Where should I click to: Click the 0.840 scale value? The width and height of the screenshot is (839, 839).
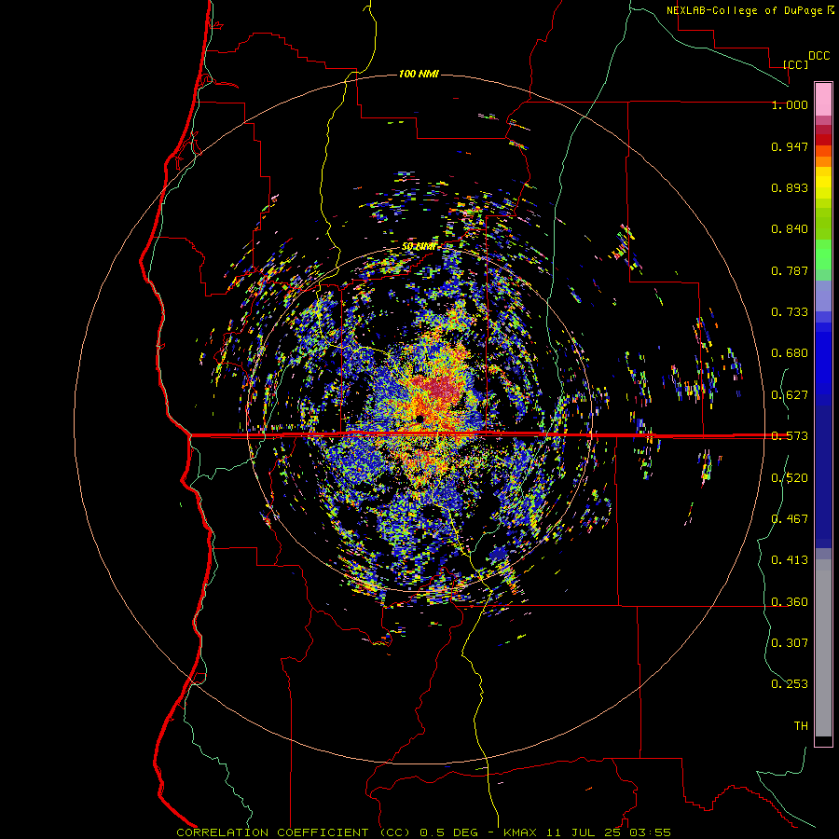click(790, 229)
